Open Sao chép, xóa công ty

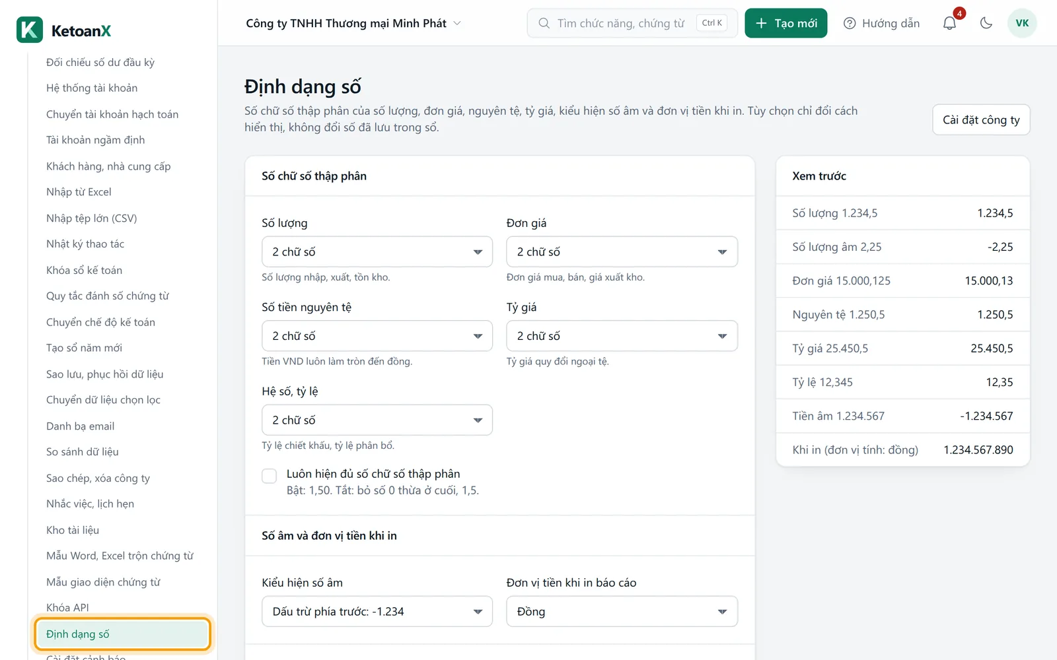pos(98,478)
